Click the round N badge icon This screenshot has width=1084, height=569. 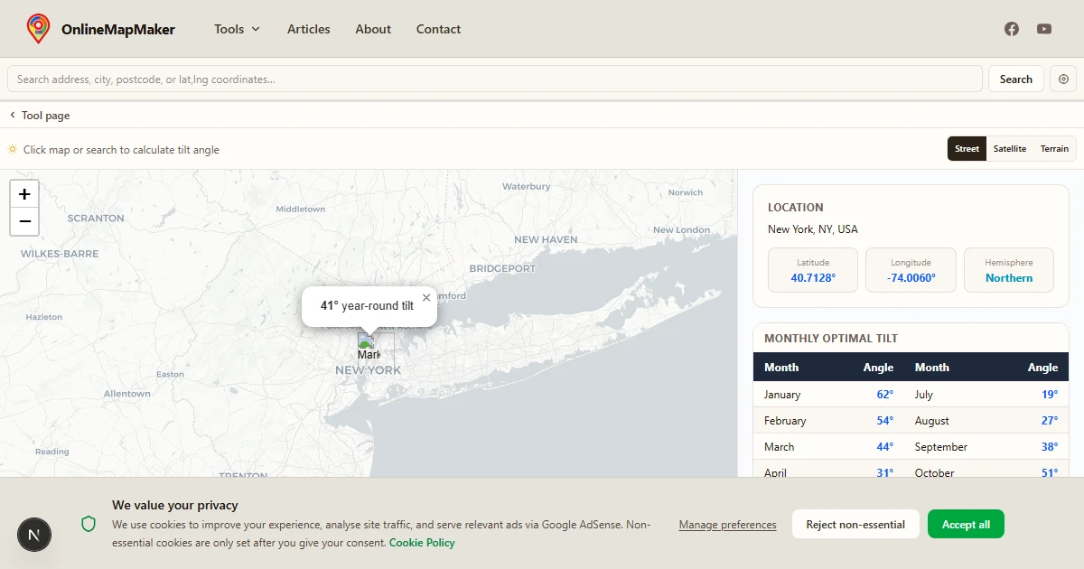[34, 535]
